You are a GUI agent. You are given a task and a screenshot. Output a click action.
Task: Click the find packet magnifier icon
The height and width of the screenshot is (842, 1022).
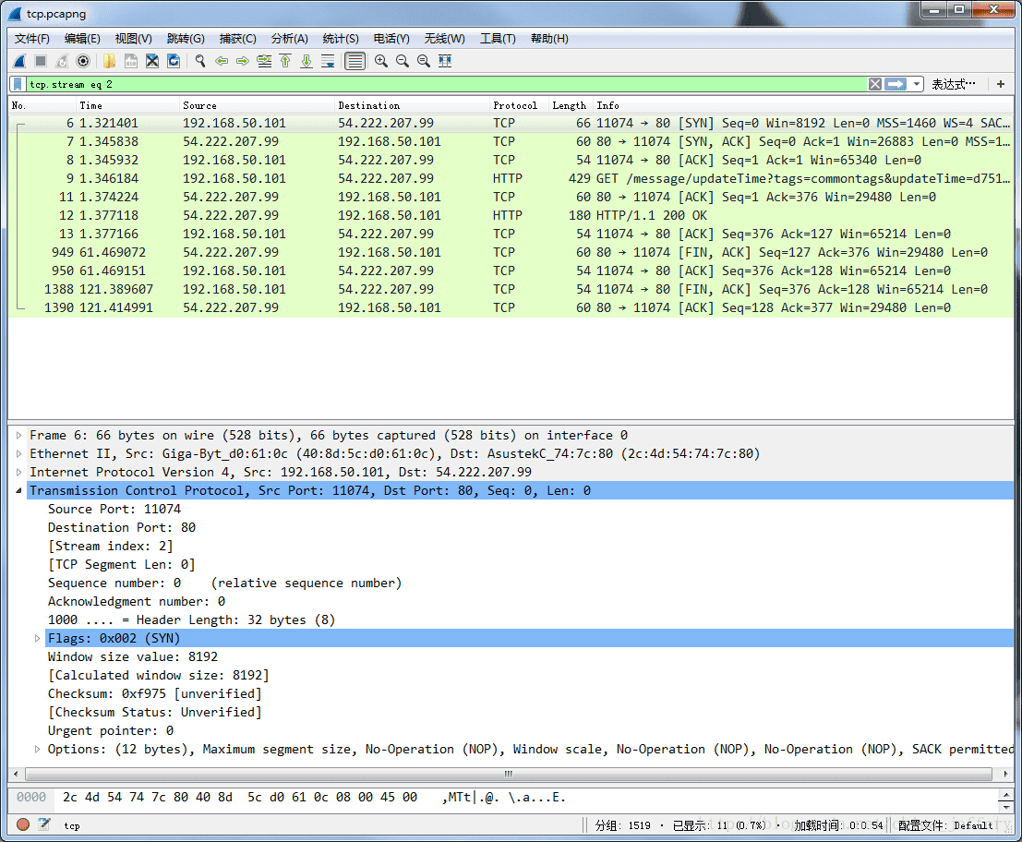pyautogui.click(x=199, y=61)
